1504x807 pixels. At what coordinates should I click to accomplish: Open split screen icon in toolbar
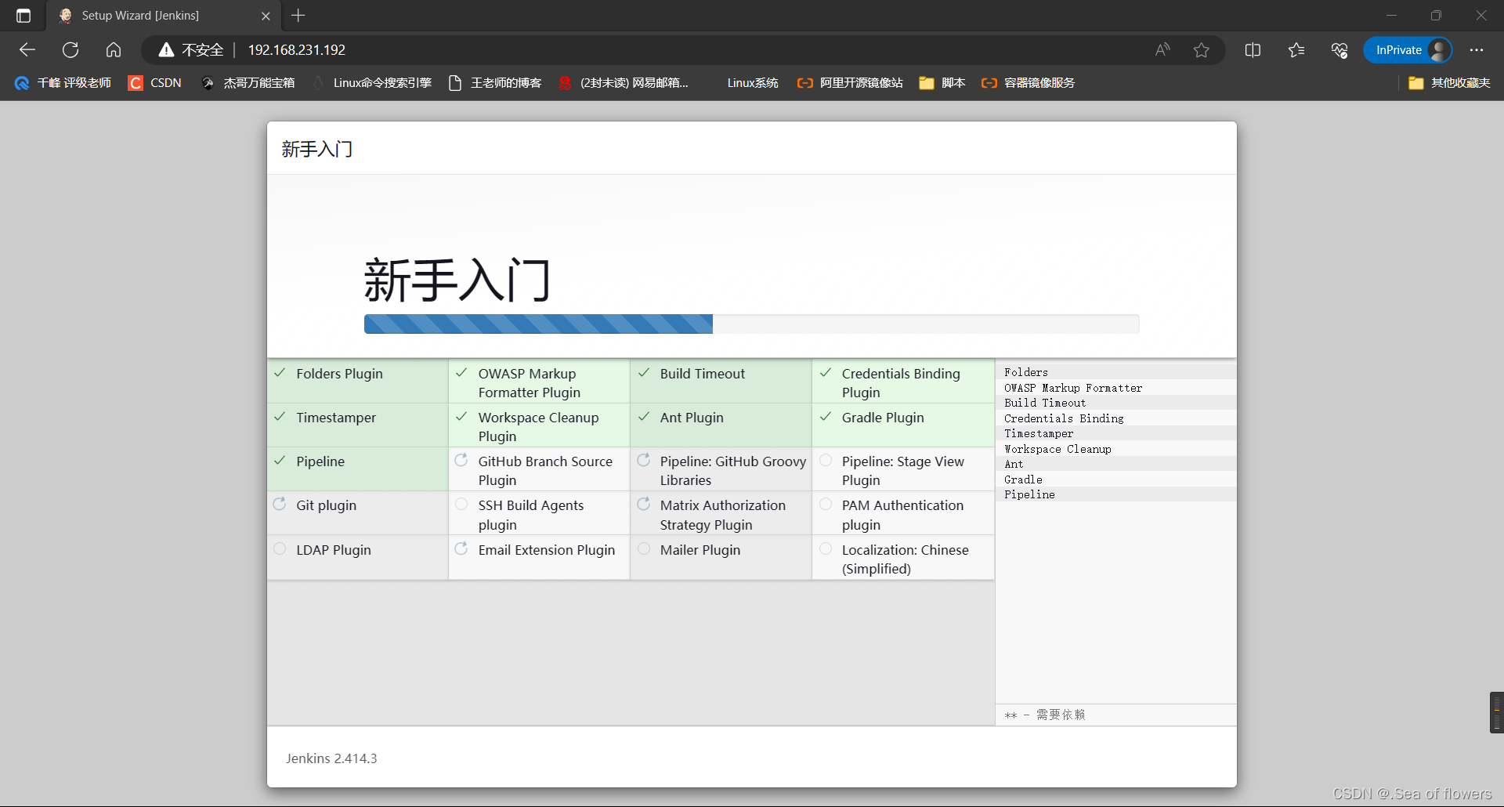(x=1253, y=50)
